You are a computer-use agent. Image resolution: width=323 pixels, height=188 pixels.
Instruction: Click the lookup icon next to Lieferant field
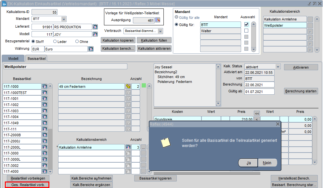coord(95,27)
